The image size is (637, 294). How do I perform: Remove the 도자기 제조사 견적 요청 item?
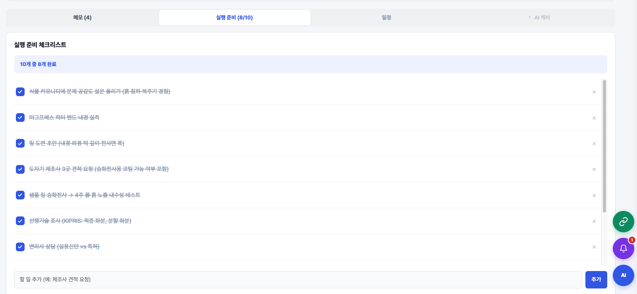pyautogui.click(x=594, y=169)
